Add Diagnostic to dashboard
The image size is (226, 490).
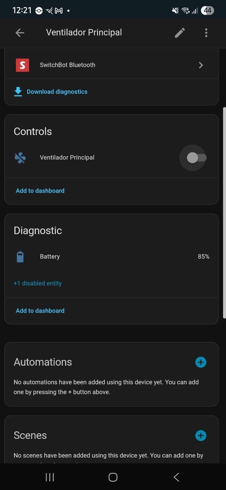pos(40,311)
